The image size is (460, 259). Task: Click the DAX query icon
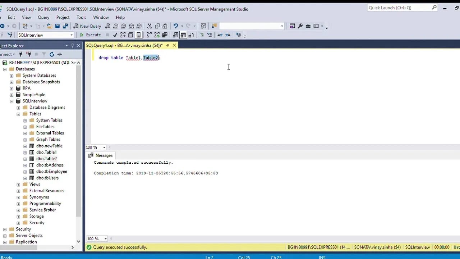[139, 26]
